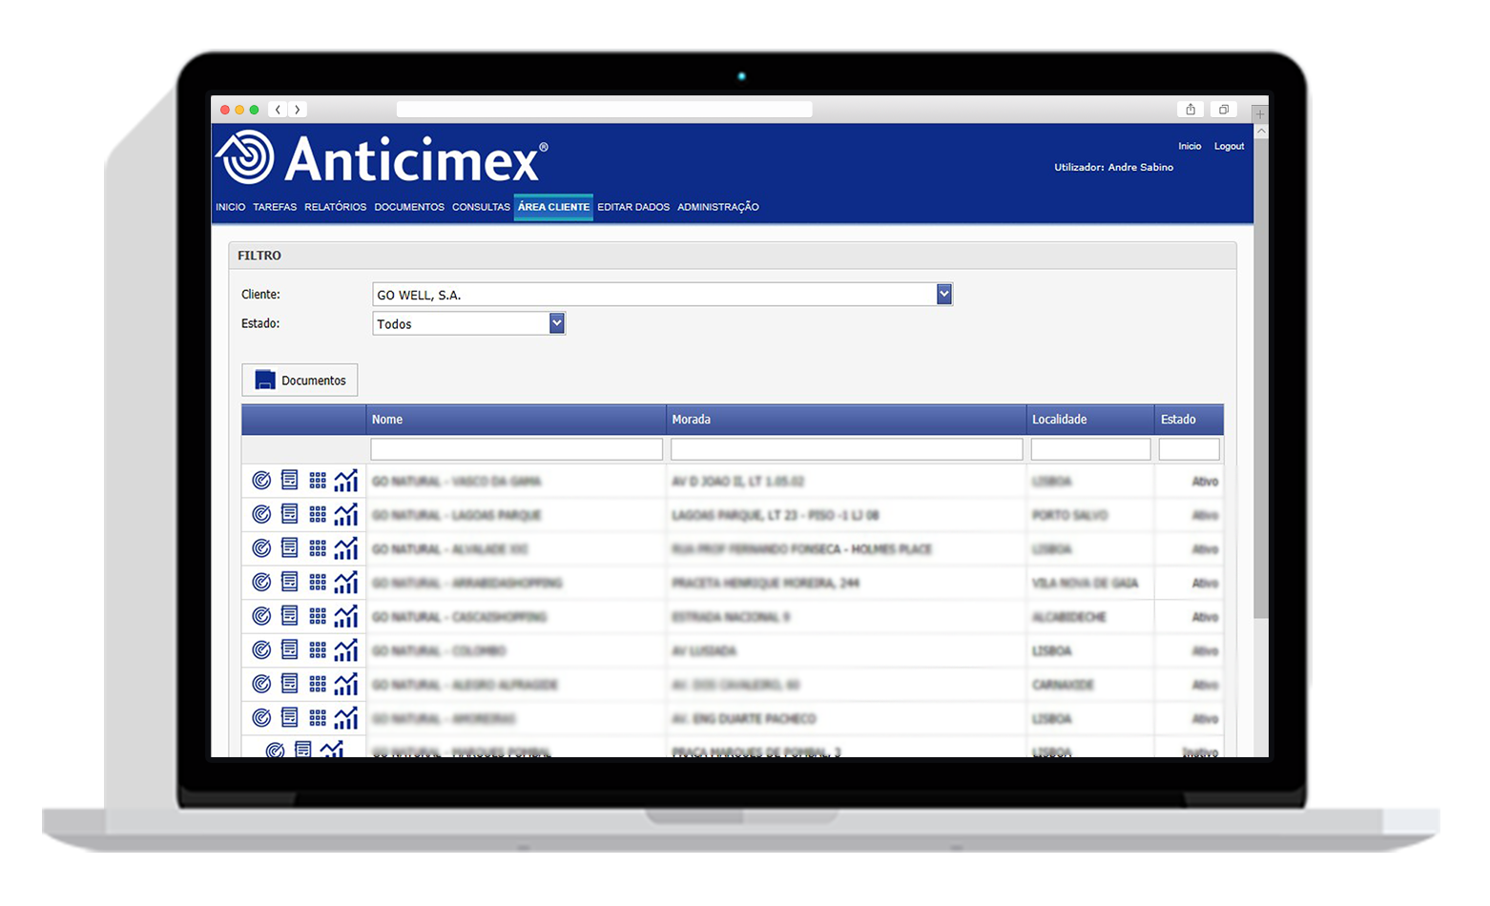Click the Inicio link at top right

click(x=1190, y=146)
